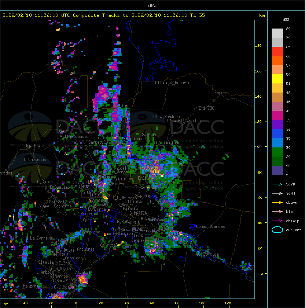Pick the red 60-65 dBZ swatch
The width and height of the screenshot is (305, 308).
[277, 52]
